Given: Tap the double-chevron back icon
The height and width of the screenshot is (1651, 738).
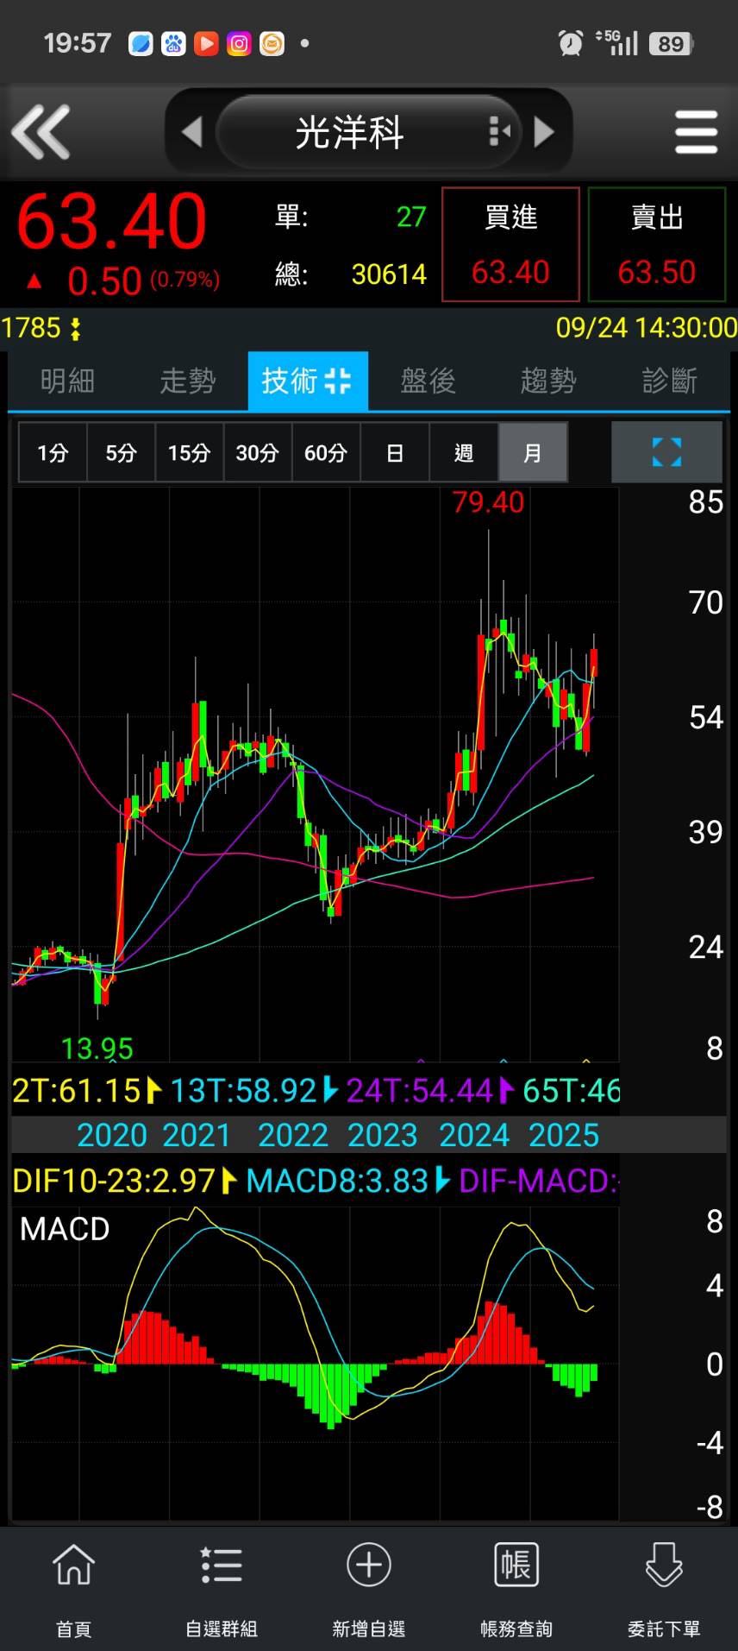Looking at the screenshot, I should 41,132.
